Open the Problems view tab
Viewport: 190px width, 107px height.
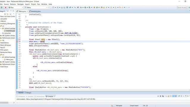coord(21,96)
